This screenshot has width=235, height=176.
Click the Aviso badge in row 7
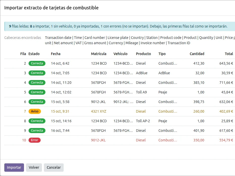tap(35, 111)
